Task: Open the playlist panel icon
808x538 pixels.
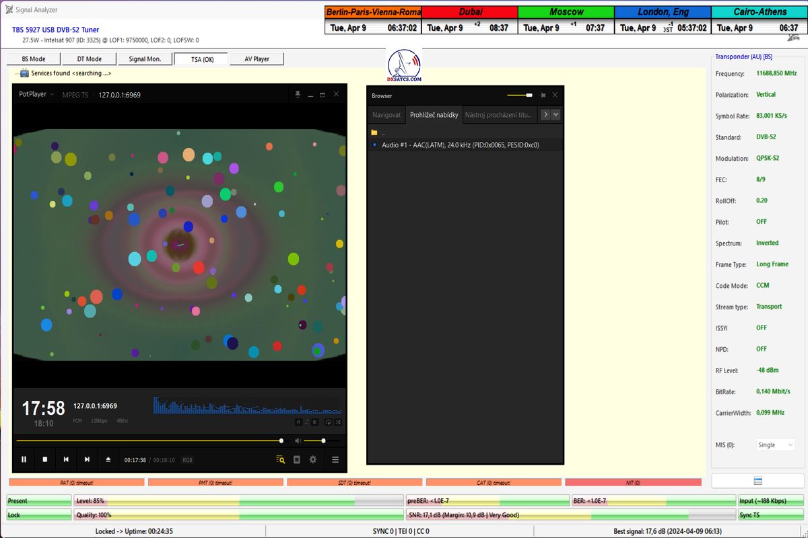Action: (297, 459)
